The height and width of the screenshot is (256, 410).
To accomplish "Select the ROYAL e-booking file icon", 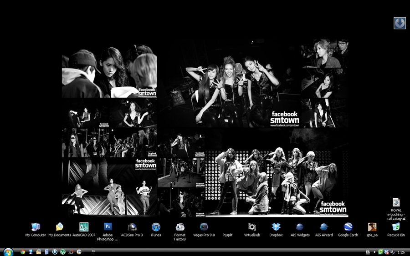I will click(396, 209).
